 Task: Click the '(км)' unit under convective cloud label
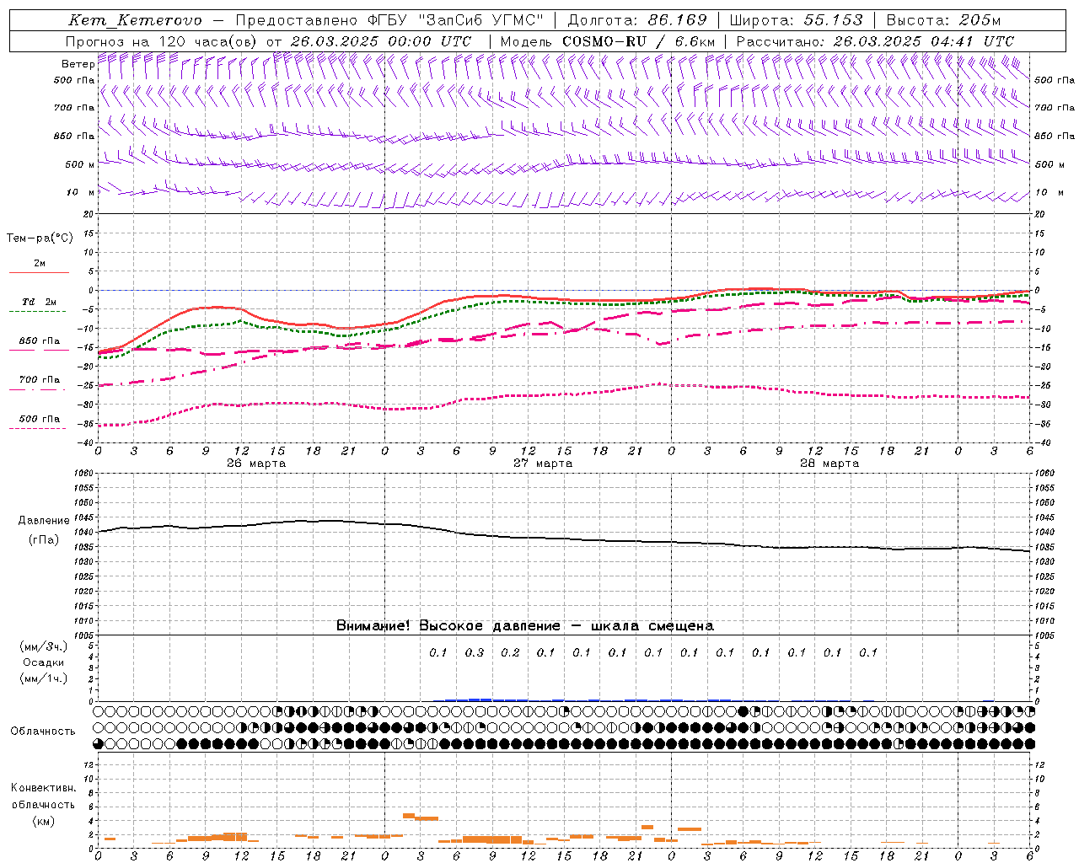pos(43,820)
